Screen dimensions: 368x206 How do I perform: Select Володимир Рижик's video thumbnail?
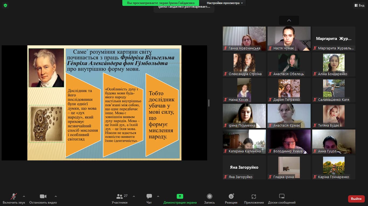coord(289,141)
